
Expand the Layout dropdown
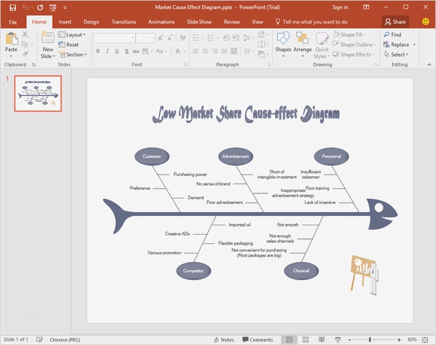(73, 35)
